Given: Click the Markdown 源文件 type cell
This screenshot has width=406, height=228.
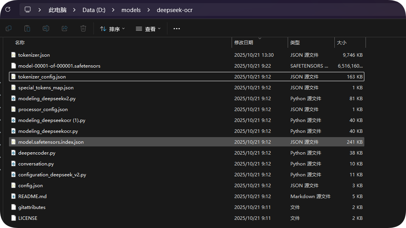Looking at the screenshot, I should pyautogui.click(x=311, y=196).
